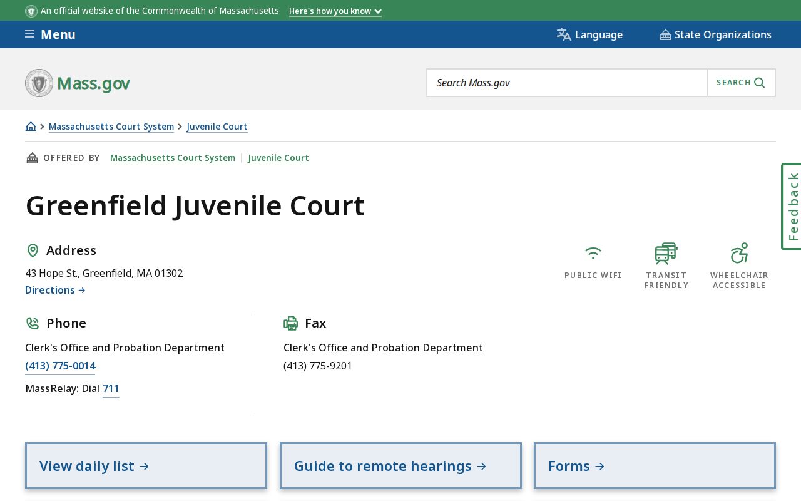This screenshot has width=801, height=501.
Task: Click the Public WiFi icon
Action: click(593, 253)
